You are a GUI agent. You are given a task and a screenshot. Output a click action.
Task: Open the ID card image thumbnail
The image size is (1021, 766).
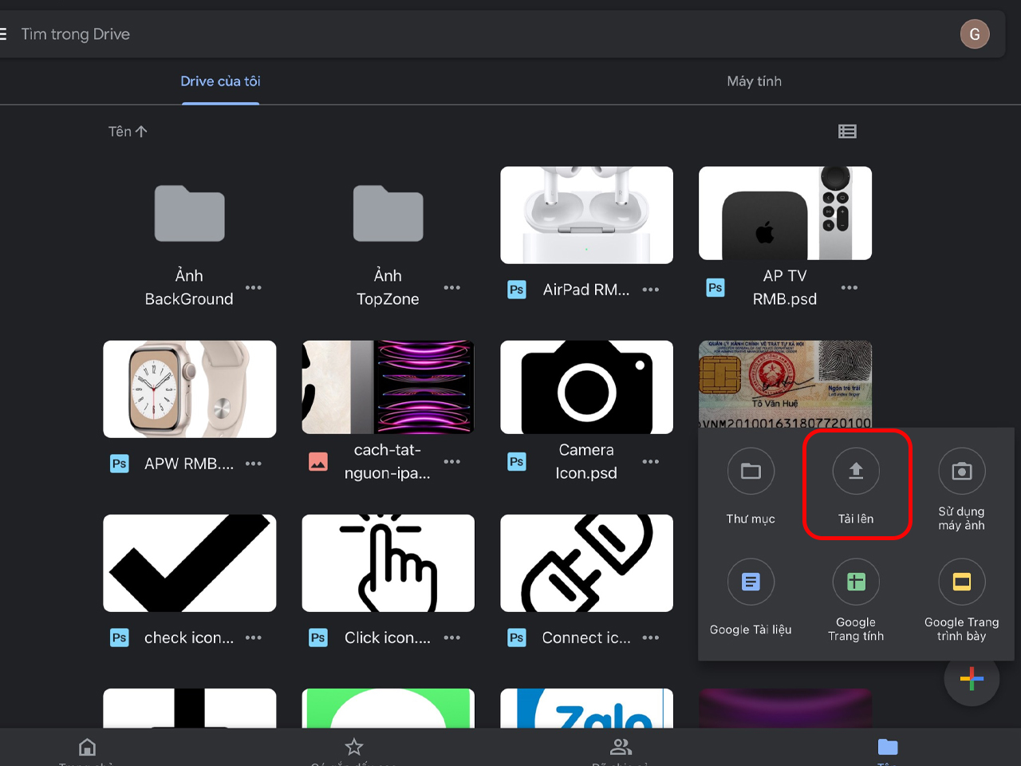tap(785, 384)
